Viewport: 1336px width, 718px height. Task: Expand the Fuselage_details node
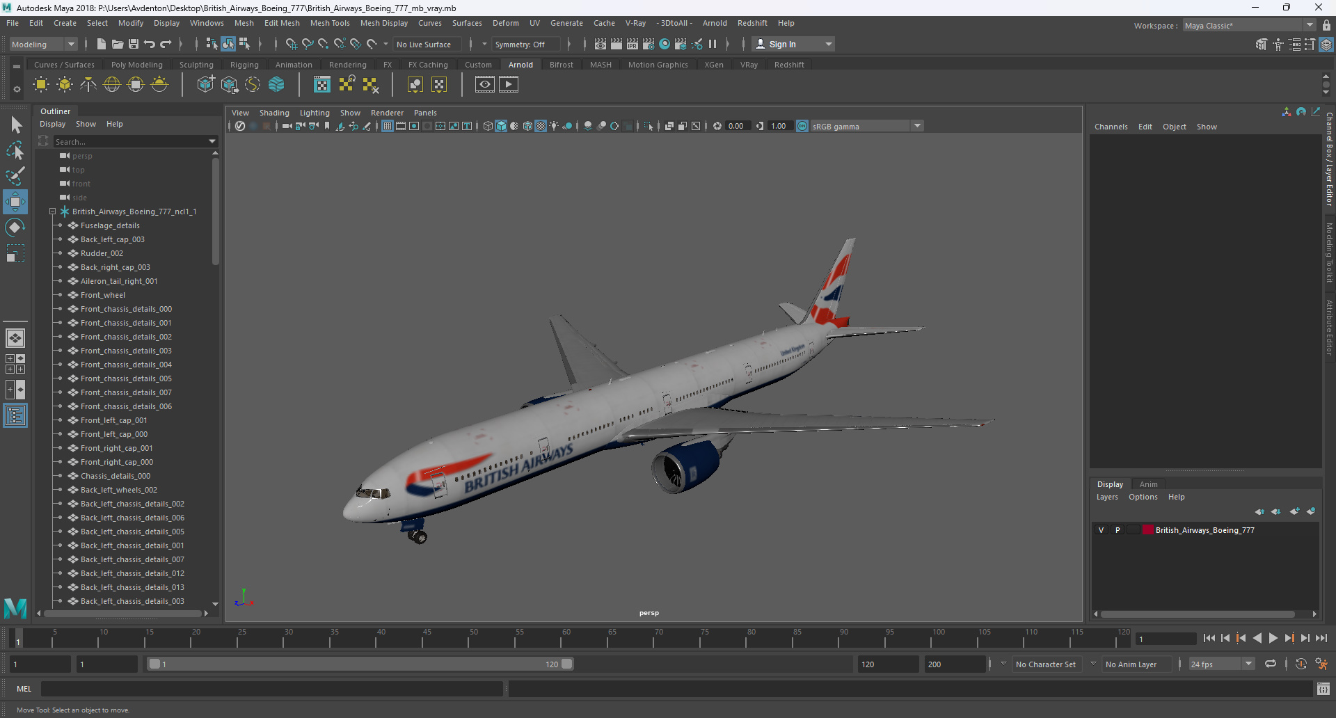pos(60,225)
